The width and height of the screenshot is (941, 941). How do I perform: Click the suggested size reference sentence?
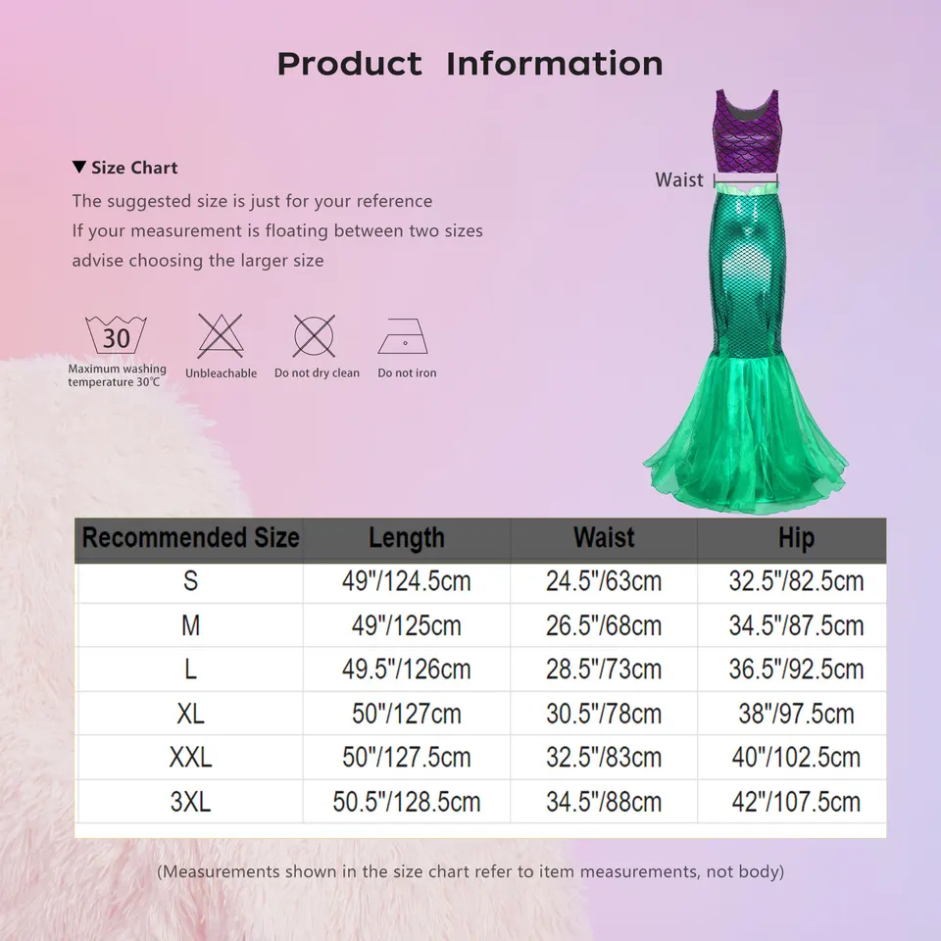pos(252,201)
